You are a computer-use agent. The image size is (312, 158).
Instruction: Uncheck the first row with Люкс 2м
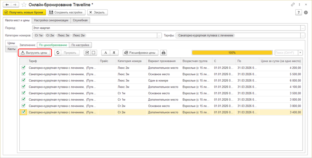pos(24,68)
